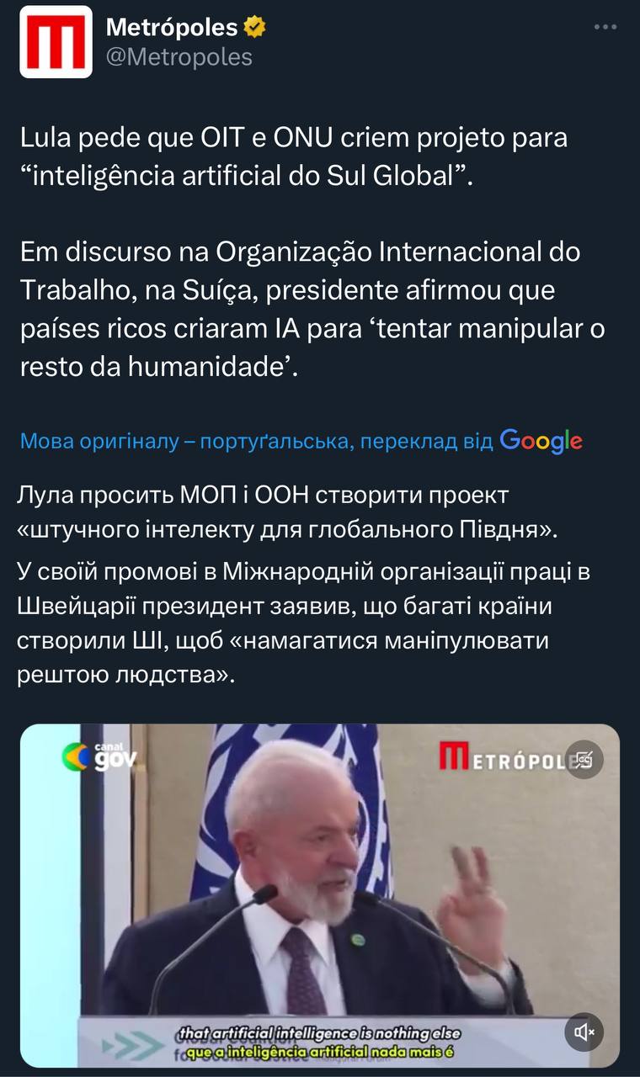Open the Metrópoles red M profile avatar

pyautogui.click(x=56, y=42)
